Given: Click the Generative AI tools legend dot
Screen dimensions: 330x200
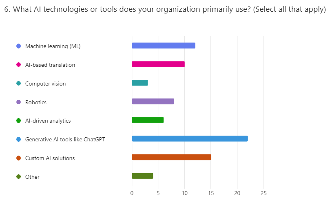Looking at the screenshot, I should [x=18, y=139].
